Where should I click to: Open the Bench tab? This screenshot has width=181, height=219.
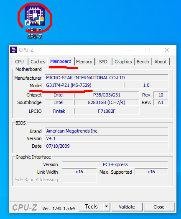[143, 62]
